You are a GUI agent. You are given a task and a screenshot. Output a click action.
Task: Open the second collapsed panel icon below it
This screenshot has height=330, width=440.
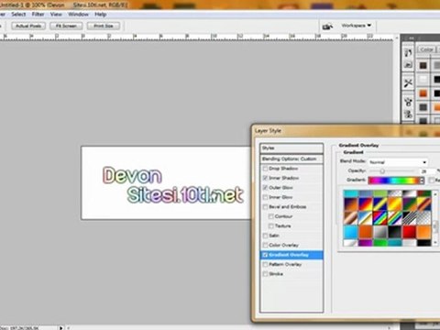pyautogui.click(x=408, y=65)
